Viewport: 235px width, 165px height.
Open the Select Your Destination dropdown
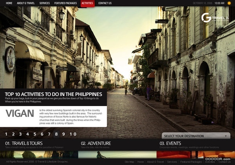(196, 136)
